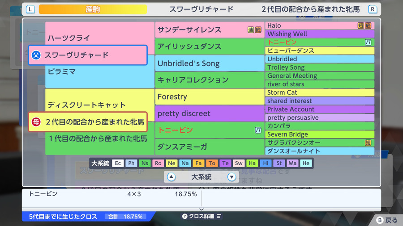Click the Te lineage swatch
The height and width of the screenshot is (226, 403).
(225, 163)
